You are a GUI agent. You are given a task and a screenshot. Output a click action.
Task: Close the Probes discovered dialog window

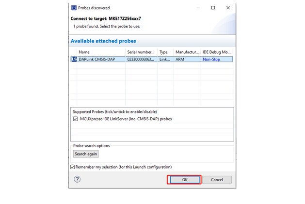(228, 8)
